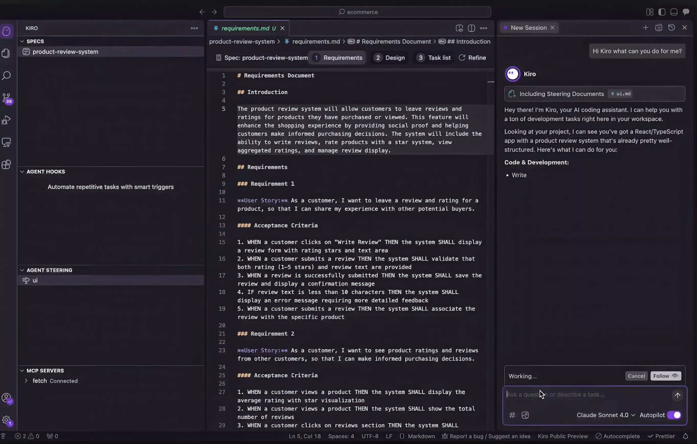Open the Kiro ghost icon in activity bar
Image resolution: width=697 pixels, height=444 pixels.
point(6,31)
